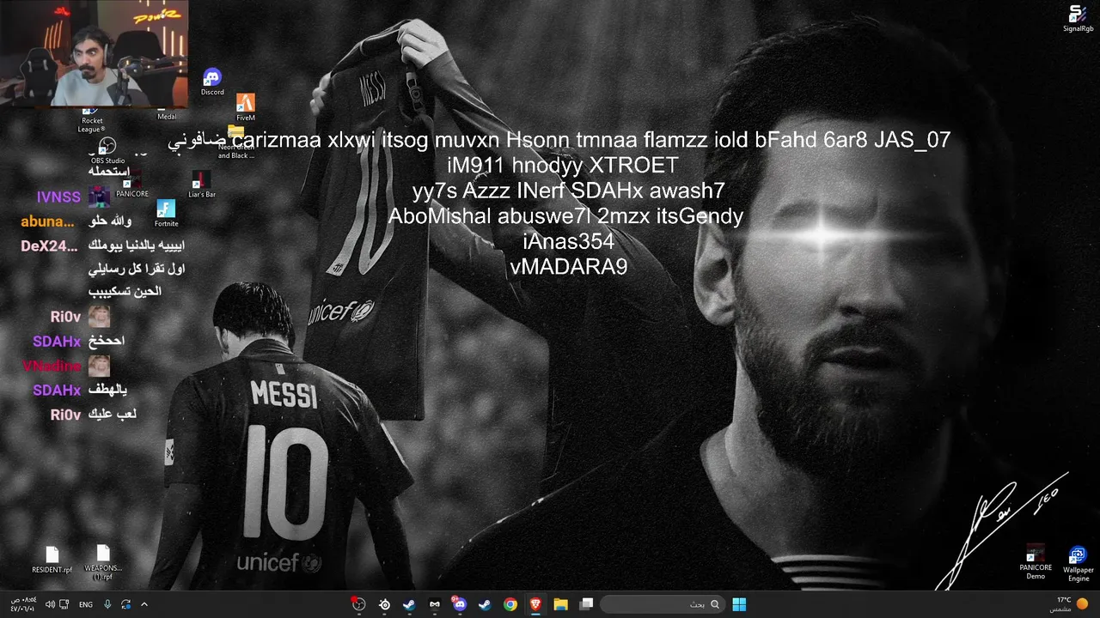Open the taskbar clock and date

(x=22, y=604)
